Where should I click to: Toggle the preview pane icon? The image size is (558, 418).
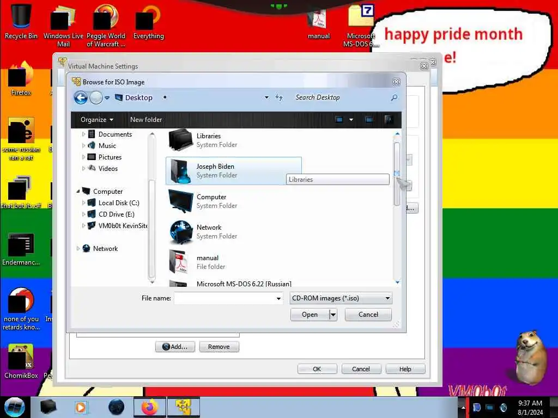369,120
